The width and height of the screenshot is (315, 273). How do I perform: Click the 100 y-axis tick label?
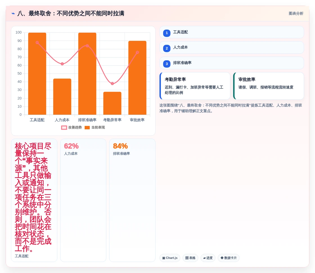click(19, 32)
